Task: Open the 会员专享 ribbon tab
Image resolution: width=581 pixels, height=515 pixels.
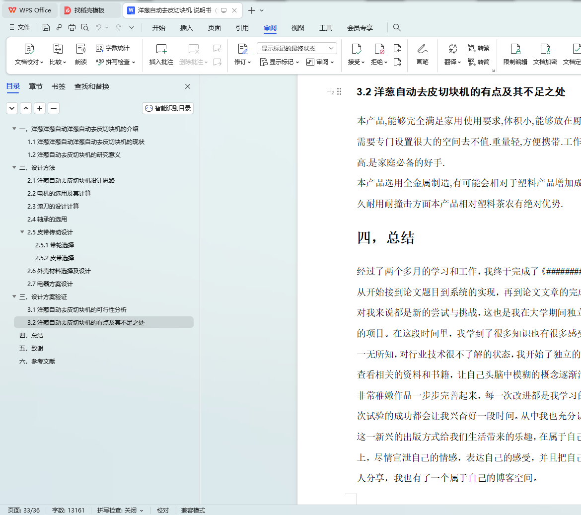Action: (360, 28)
